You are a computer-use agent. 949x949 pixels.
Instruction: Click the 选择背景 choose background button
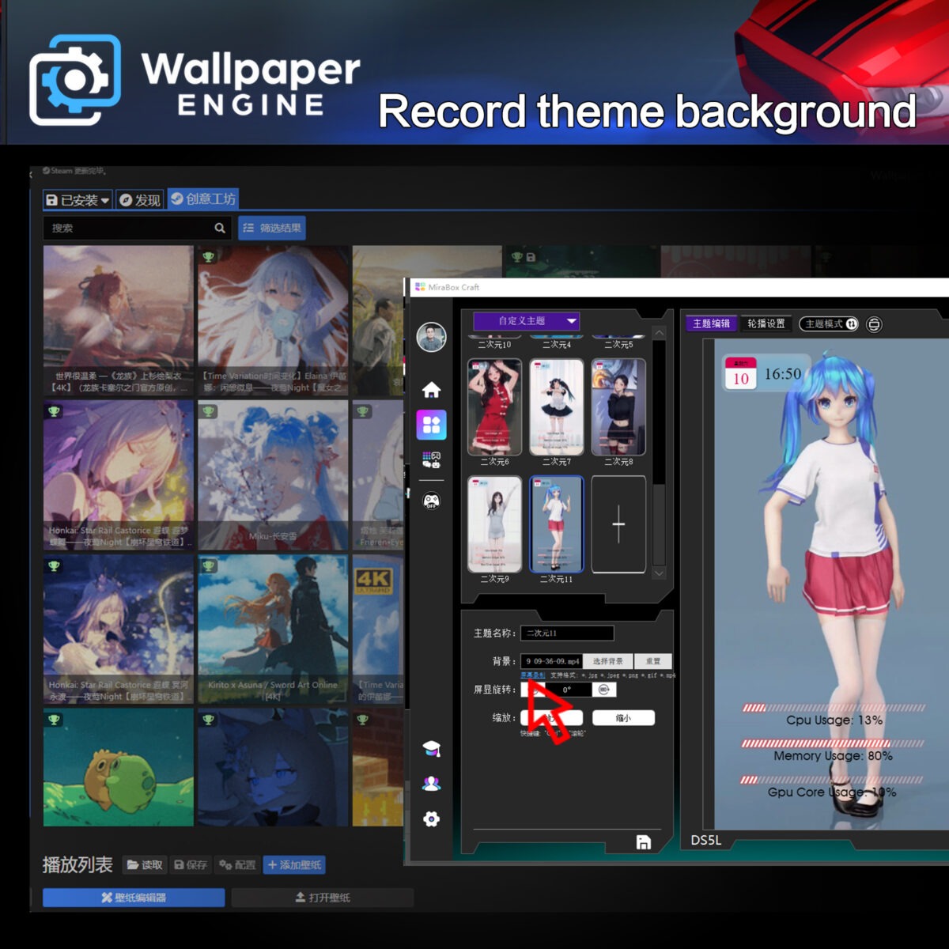607,661
